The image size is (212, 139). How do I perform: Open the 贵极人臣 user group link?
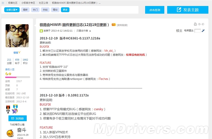click(10, 69)
